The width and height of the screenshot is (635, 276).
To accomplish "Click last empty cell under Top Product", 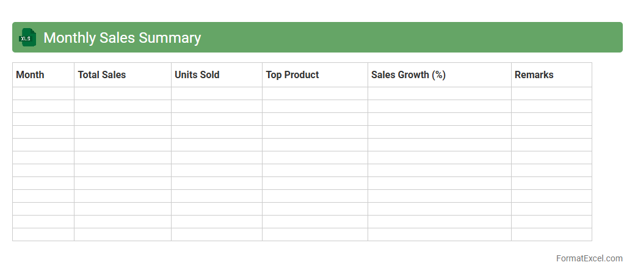I will coord(315,234).
